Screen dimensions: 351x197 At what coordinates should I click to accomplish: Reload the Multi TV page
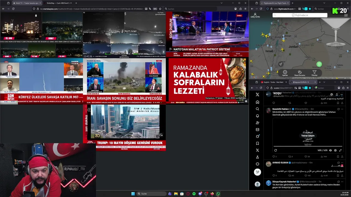coord(13,9)
